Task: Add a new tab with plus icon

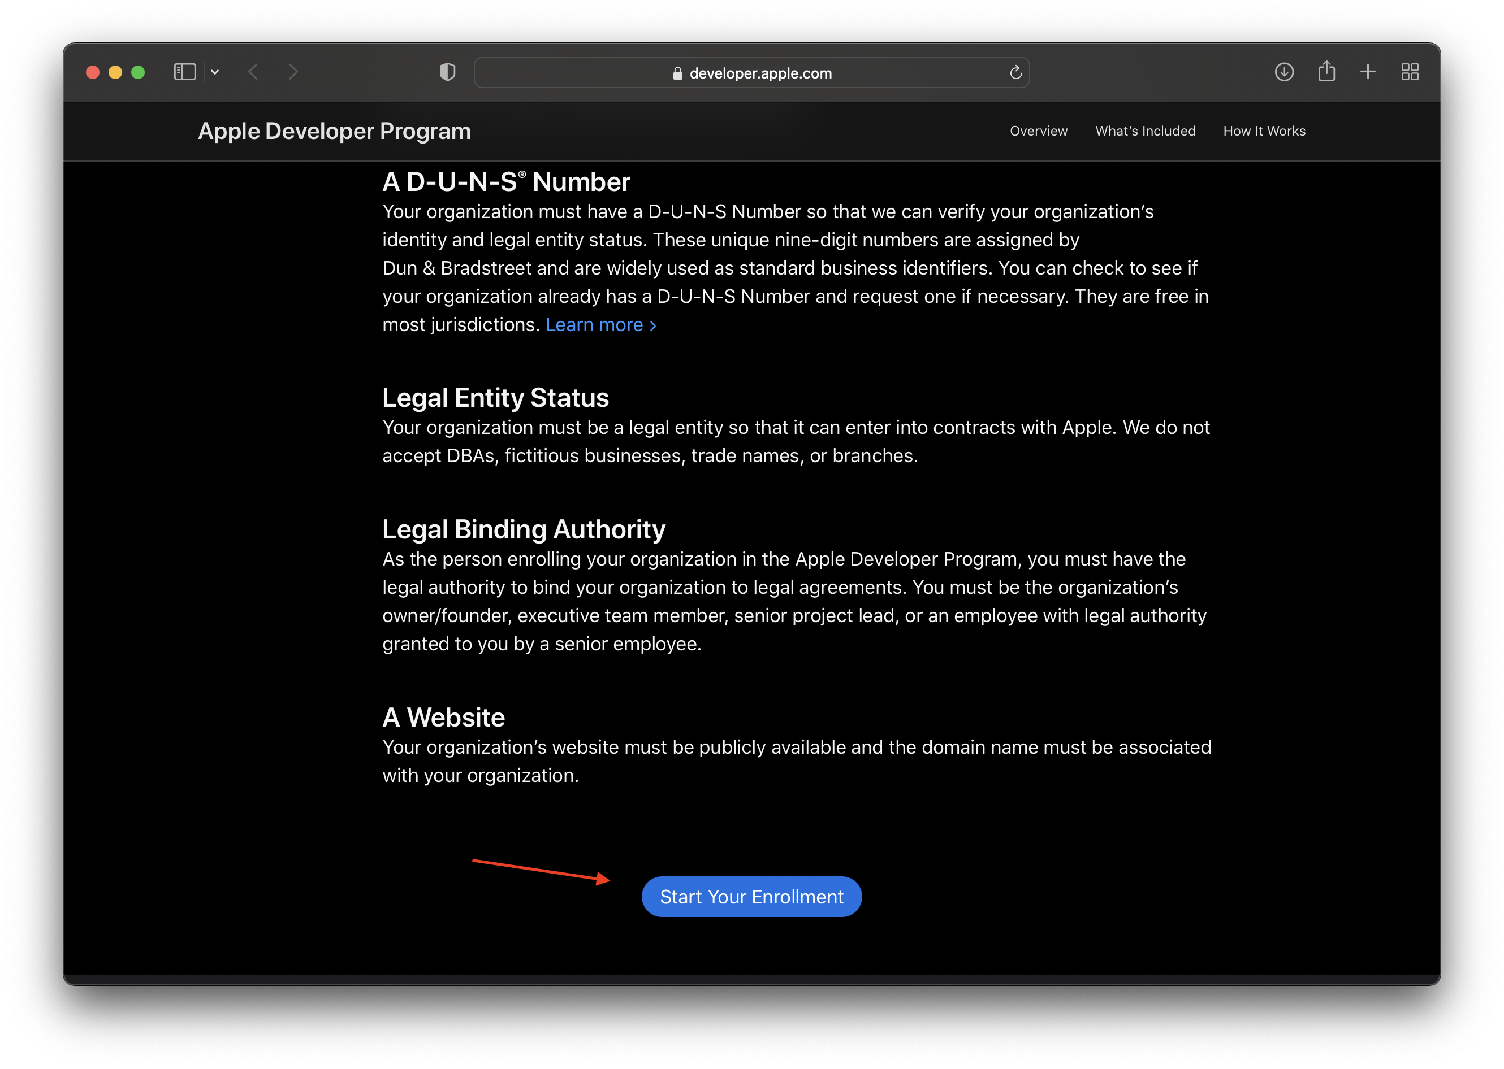Action: tap(1368, 72)
